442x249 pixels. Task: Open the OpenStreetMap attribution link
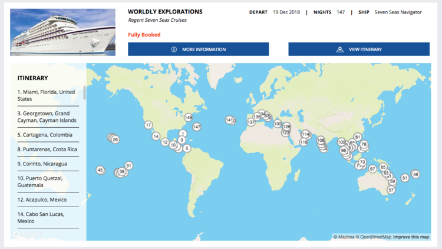click(x=374, y=237)
